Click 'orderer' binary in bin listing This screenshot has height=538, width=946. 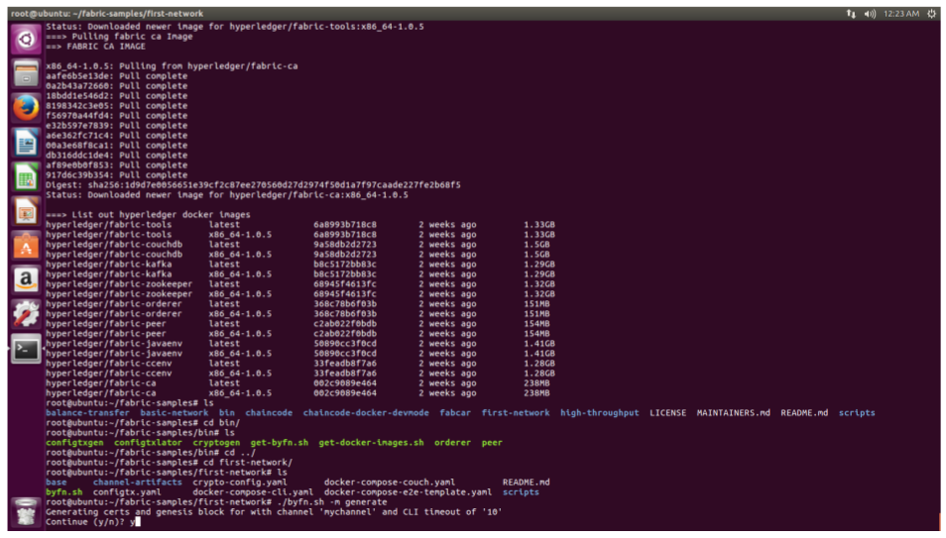(452, 442)
